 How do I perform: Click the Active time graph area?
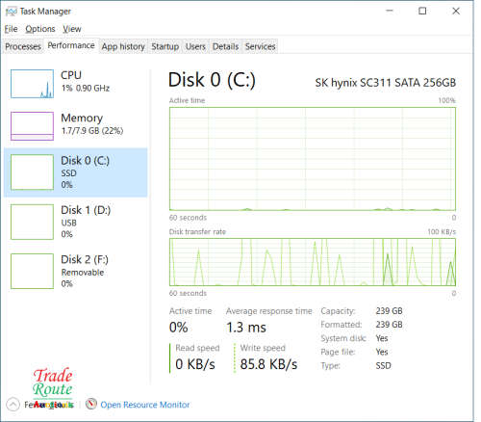point(313,159)
